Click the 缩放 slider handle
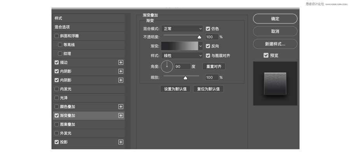 (185, 77)
